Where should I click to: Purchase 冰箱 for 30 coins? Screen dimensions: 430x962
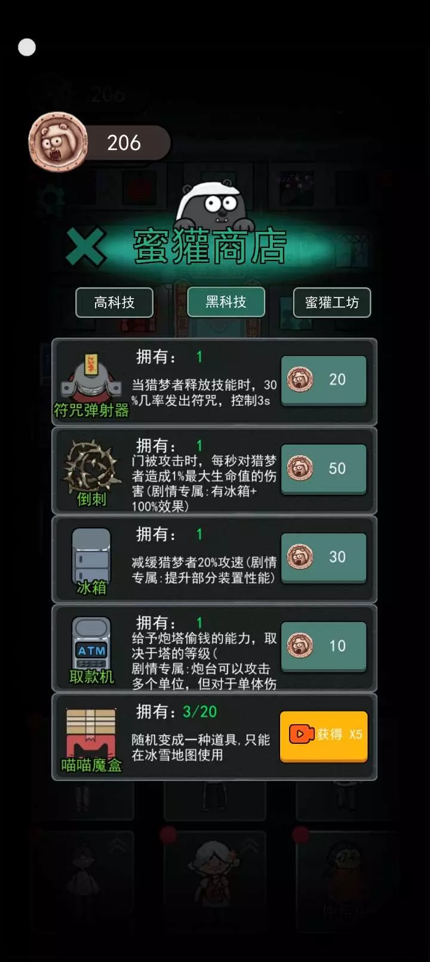(324, 557)
